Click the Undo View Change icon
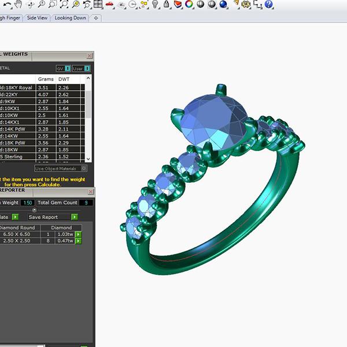 tap(87, 4)
